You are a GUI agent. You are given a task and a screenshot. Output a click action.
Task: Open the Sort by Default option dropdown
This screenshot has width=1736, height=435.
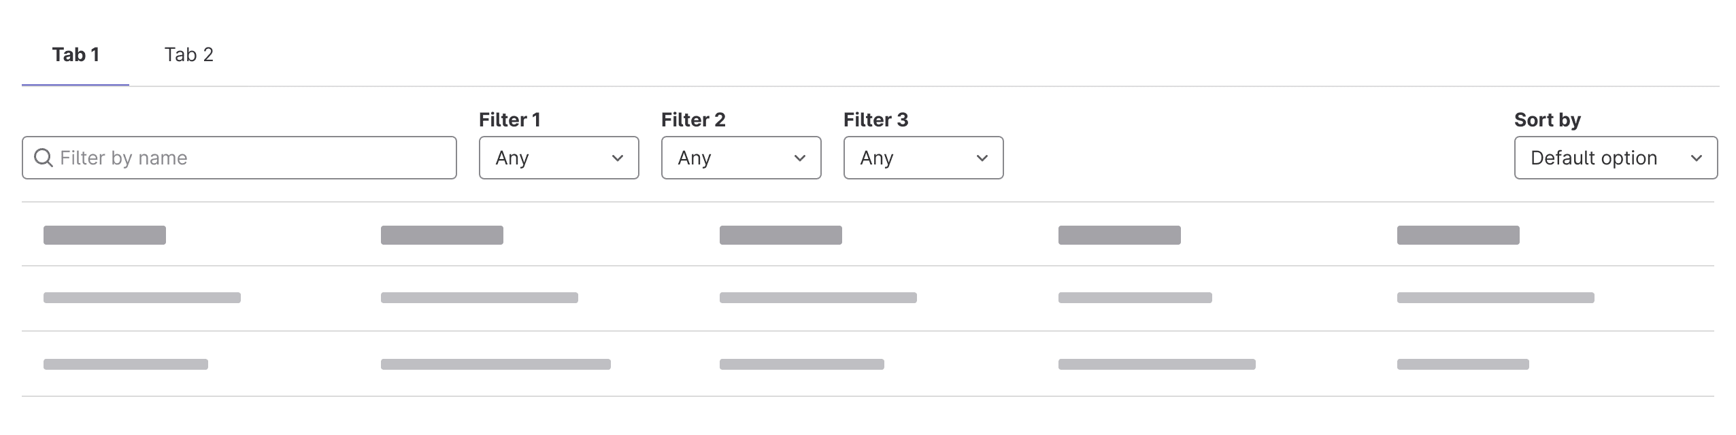coord(1615,158)
